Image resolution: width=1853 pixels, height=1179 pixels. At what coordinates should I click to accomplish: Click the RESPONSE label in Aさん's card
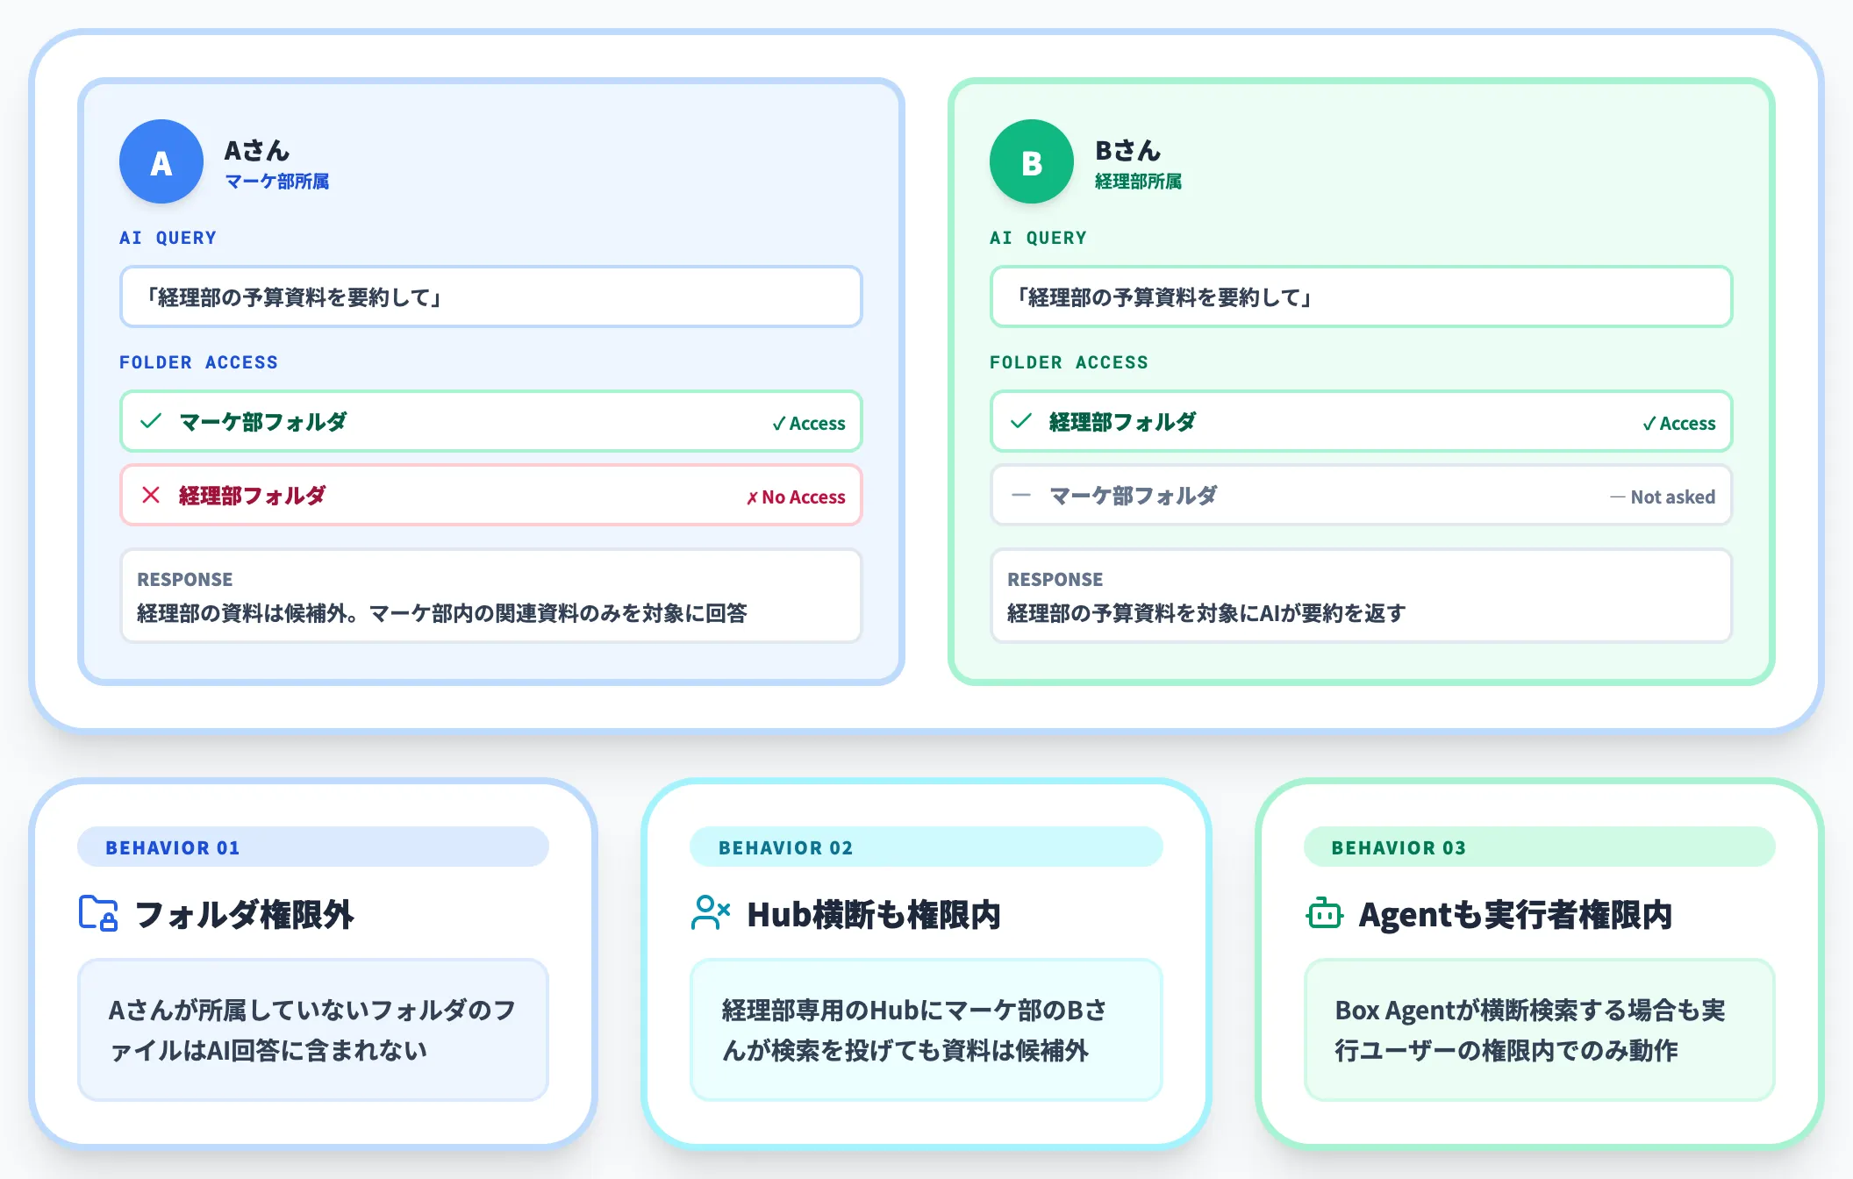[x=185, y=580]
